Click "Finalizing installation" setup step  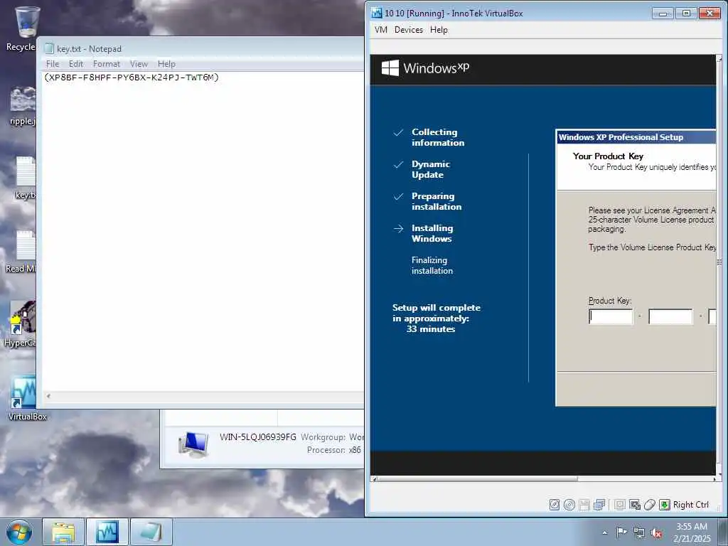(432, 266)
